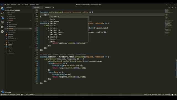Screen dimensions: 177x100
Task: Open firebase.json in the explorer
Action: pyautogui.click(x=19, y=43)
